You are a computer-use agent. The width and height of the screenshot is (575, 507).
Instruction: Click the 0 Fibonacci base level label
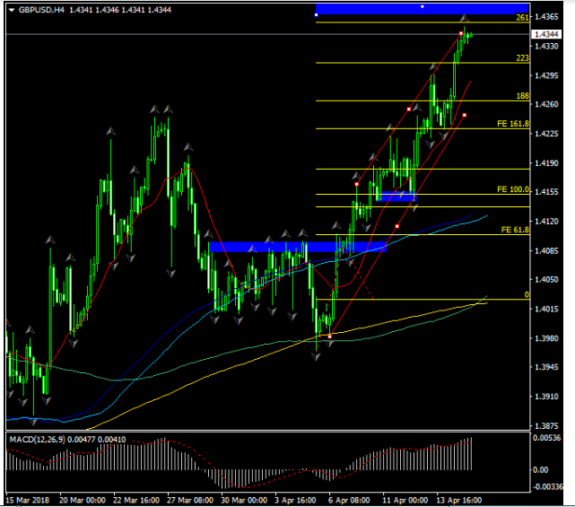click(x=527, y=294)
